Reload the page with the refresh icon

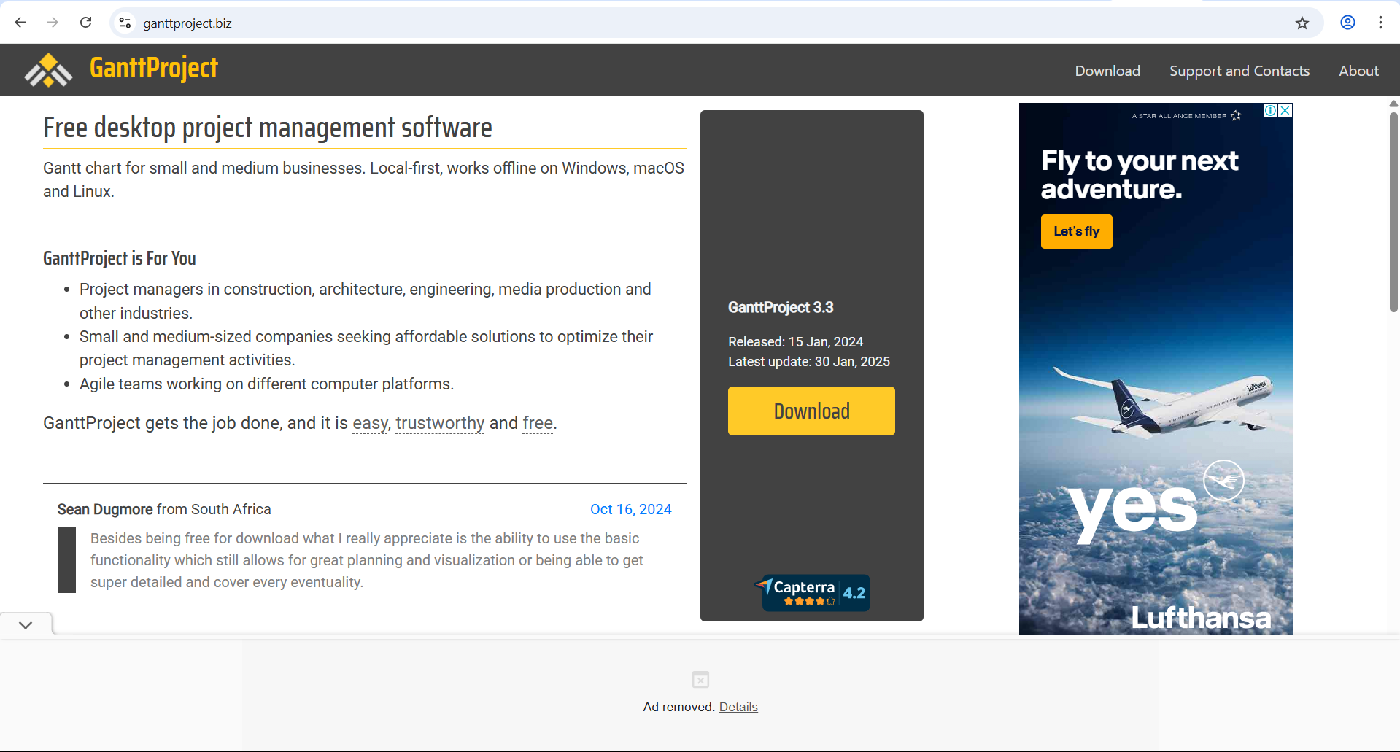coord(86,23)
